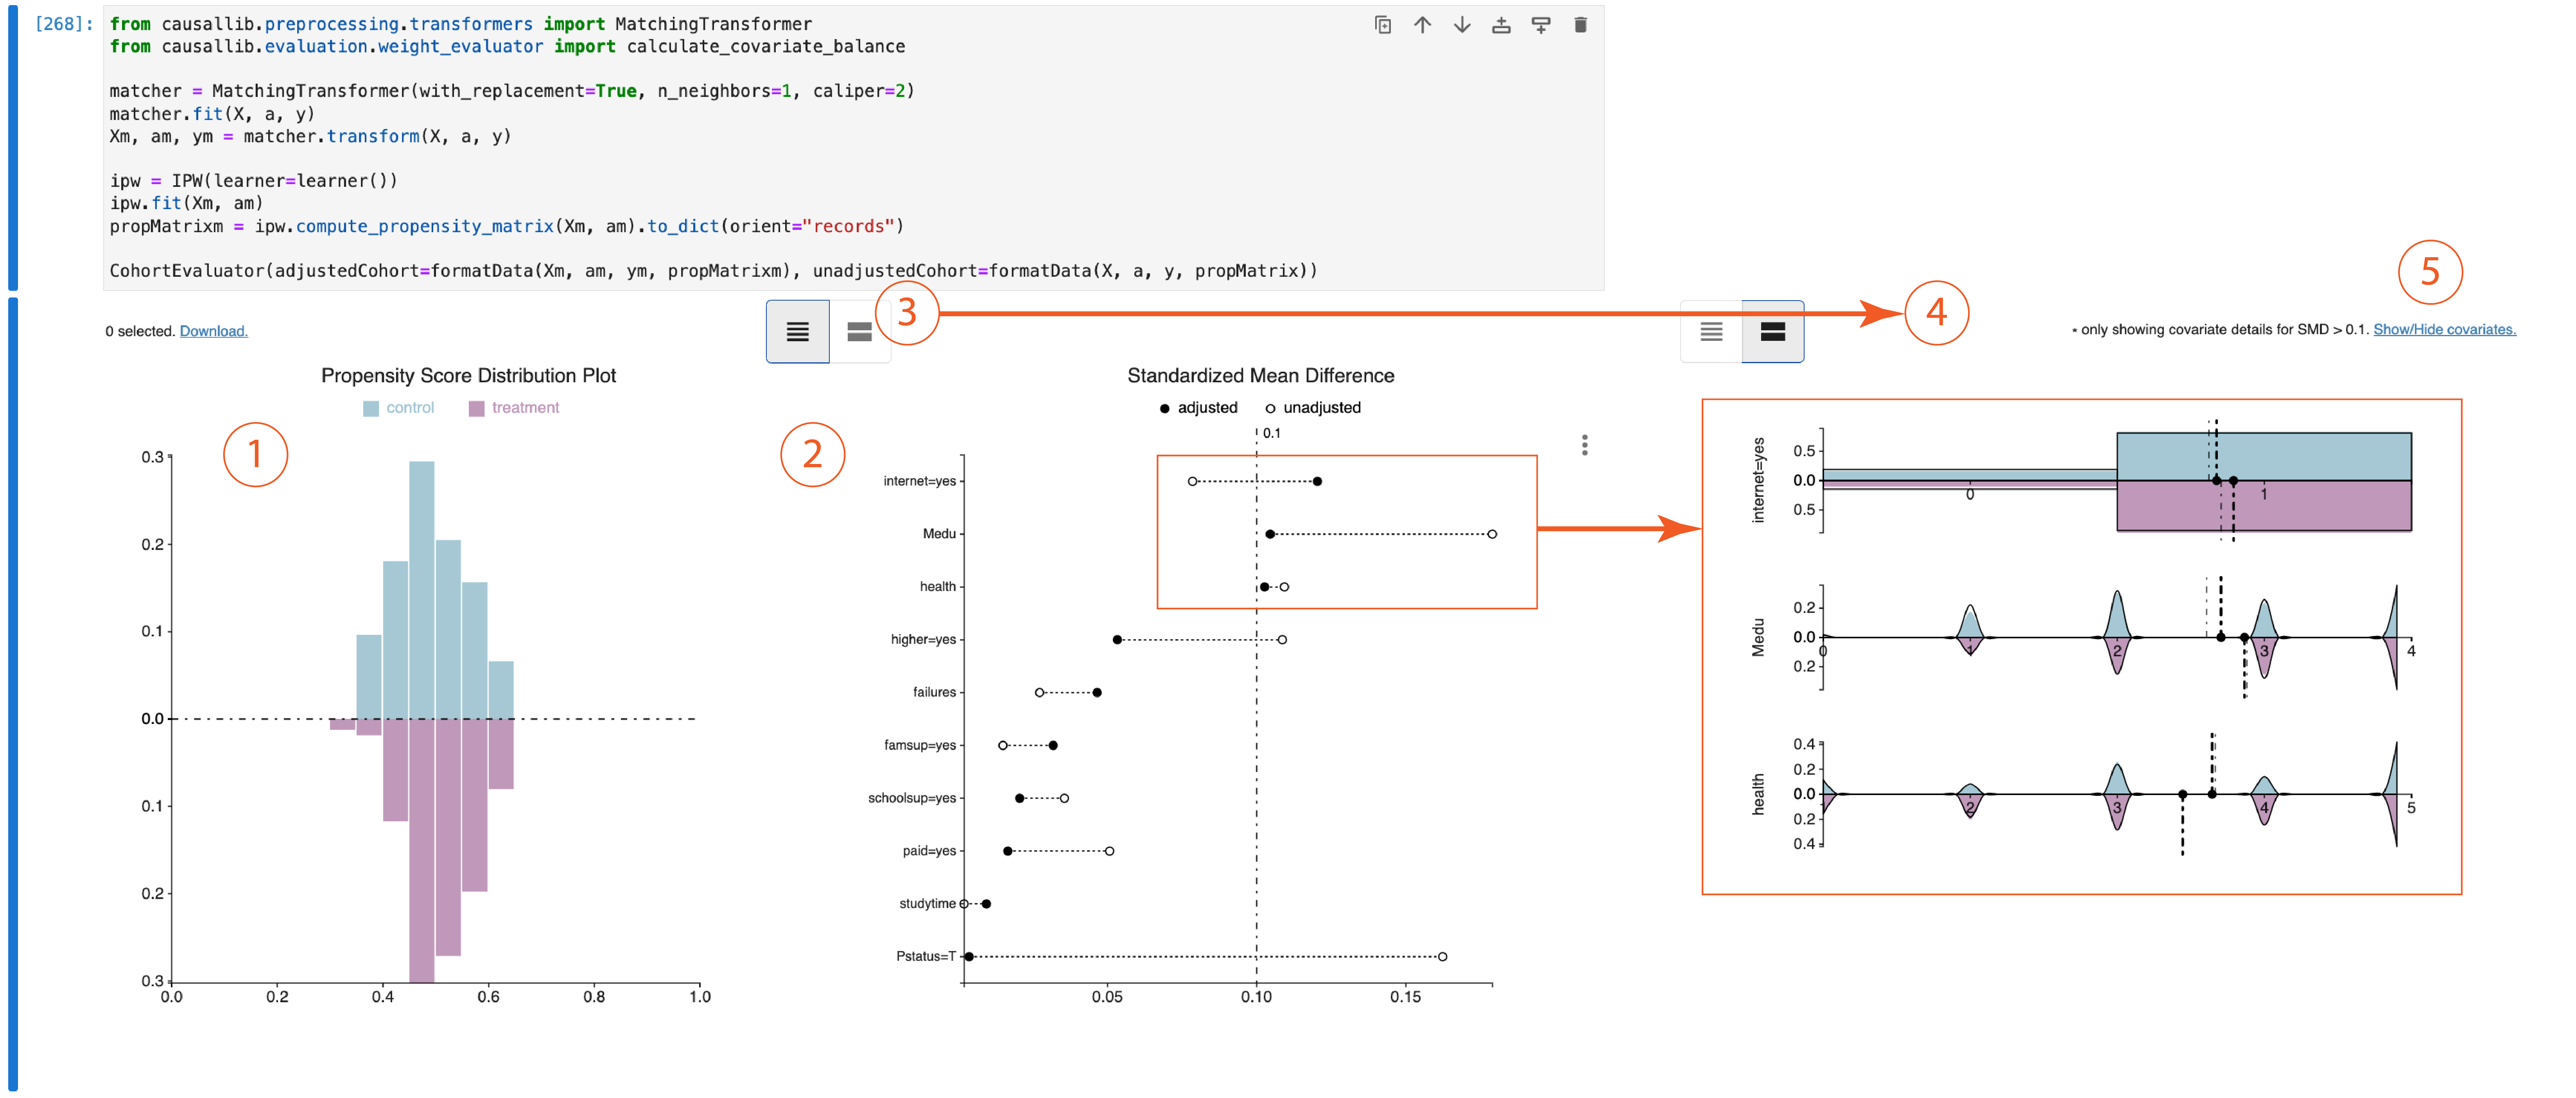Click the adjusted point for internet=yes

point(1317,481)
